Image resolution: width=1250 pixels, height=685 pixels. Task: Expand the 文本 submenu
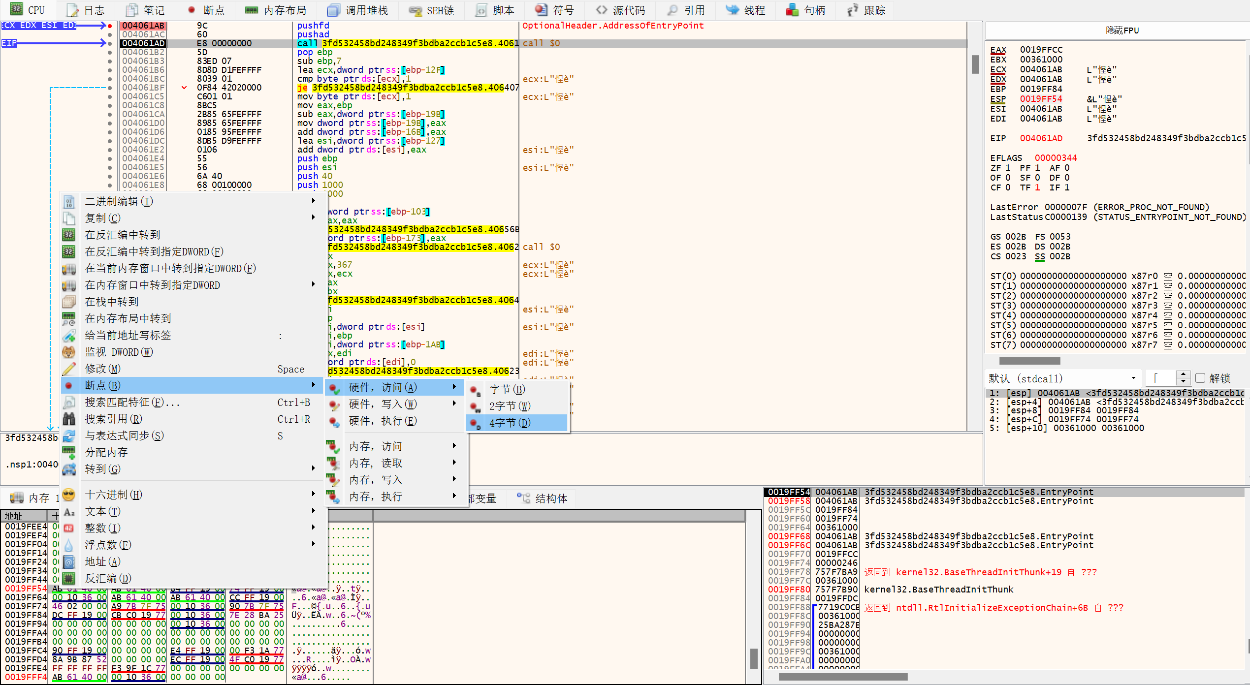coord(313,511)
